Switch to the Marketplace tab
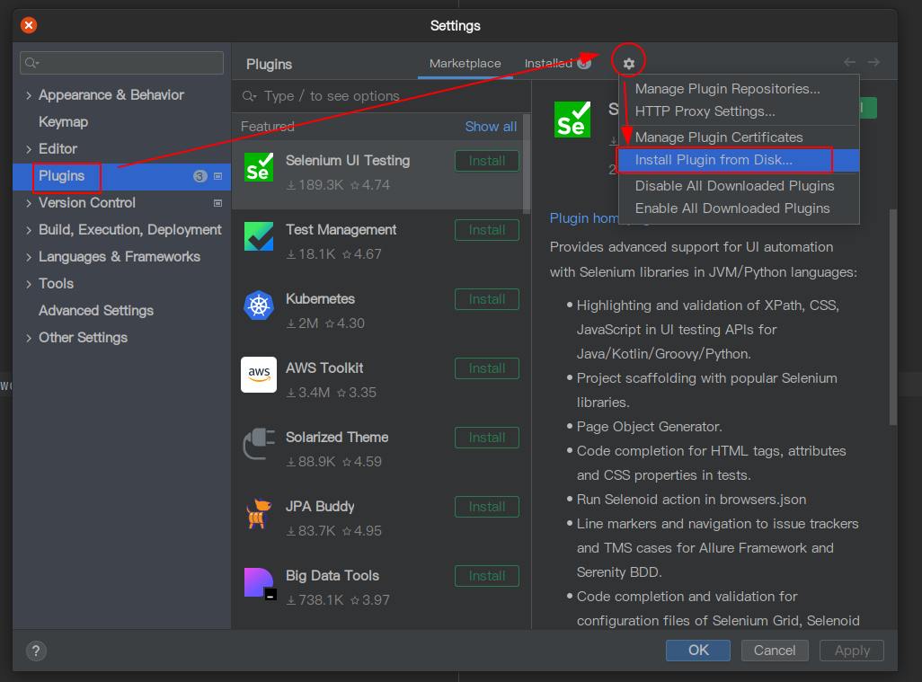This screenshot has height=682, width=922. (465, 64)
